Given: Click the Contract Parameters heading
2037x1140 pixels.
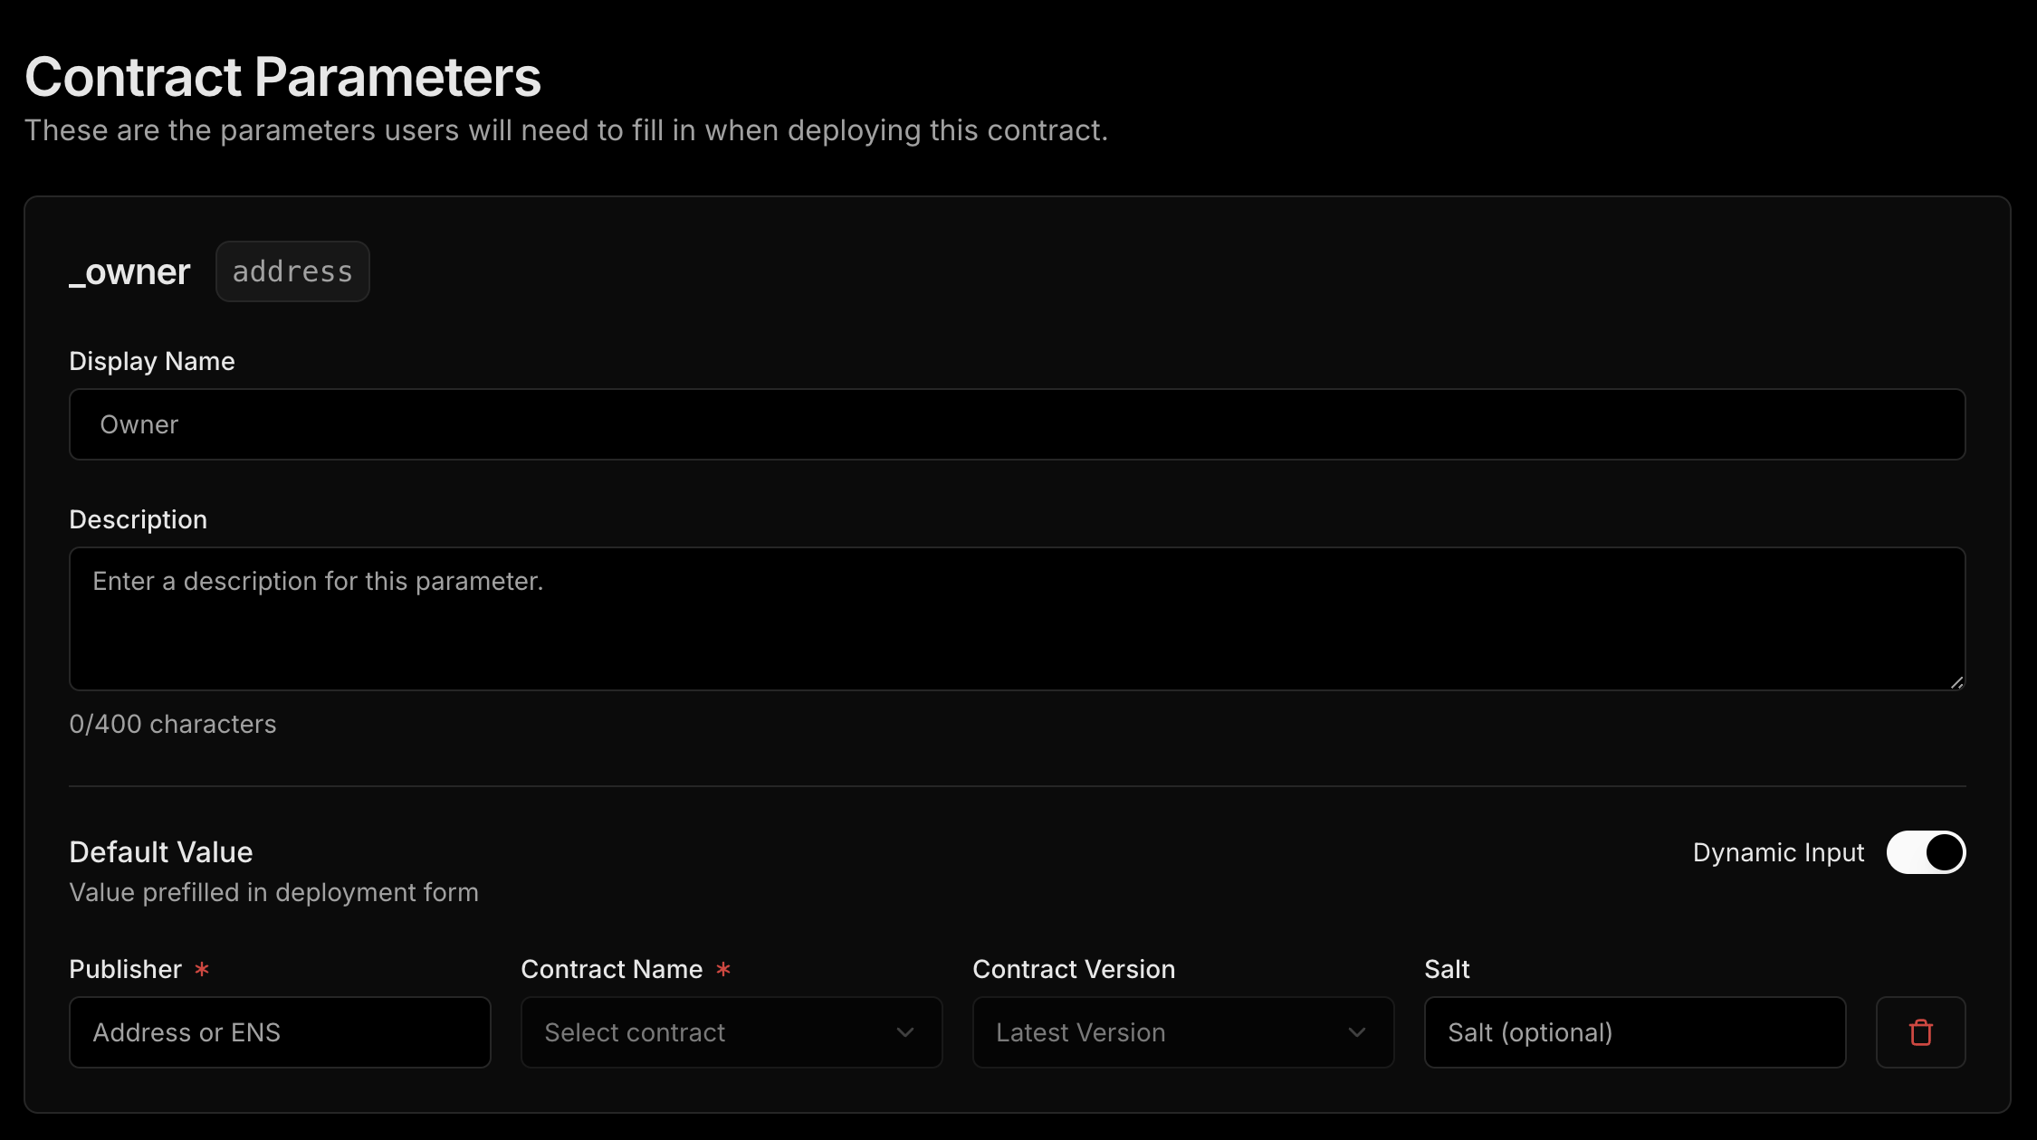Looking at the screenshot, I should pyautogui.click(x=282, y=77).
